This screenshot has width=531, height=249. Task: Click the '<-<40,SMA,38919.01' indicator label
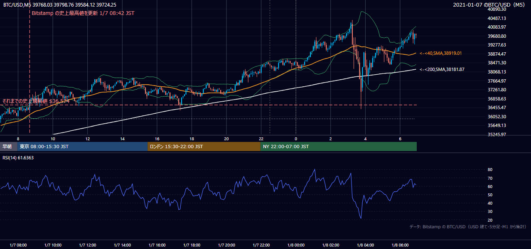click(x=441, y=54)
